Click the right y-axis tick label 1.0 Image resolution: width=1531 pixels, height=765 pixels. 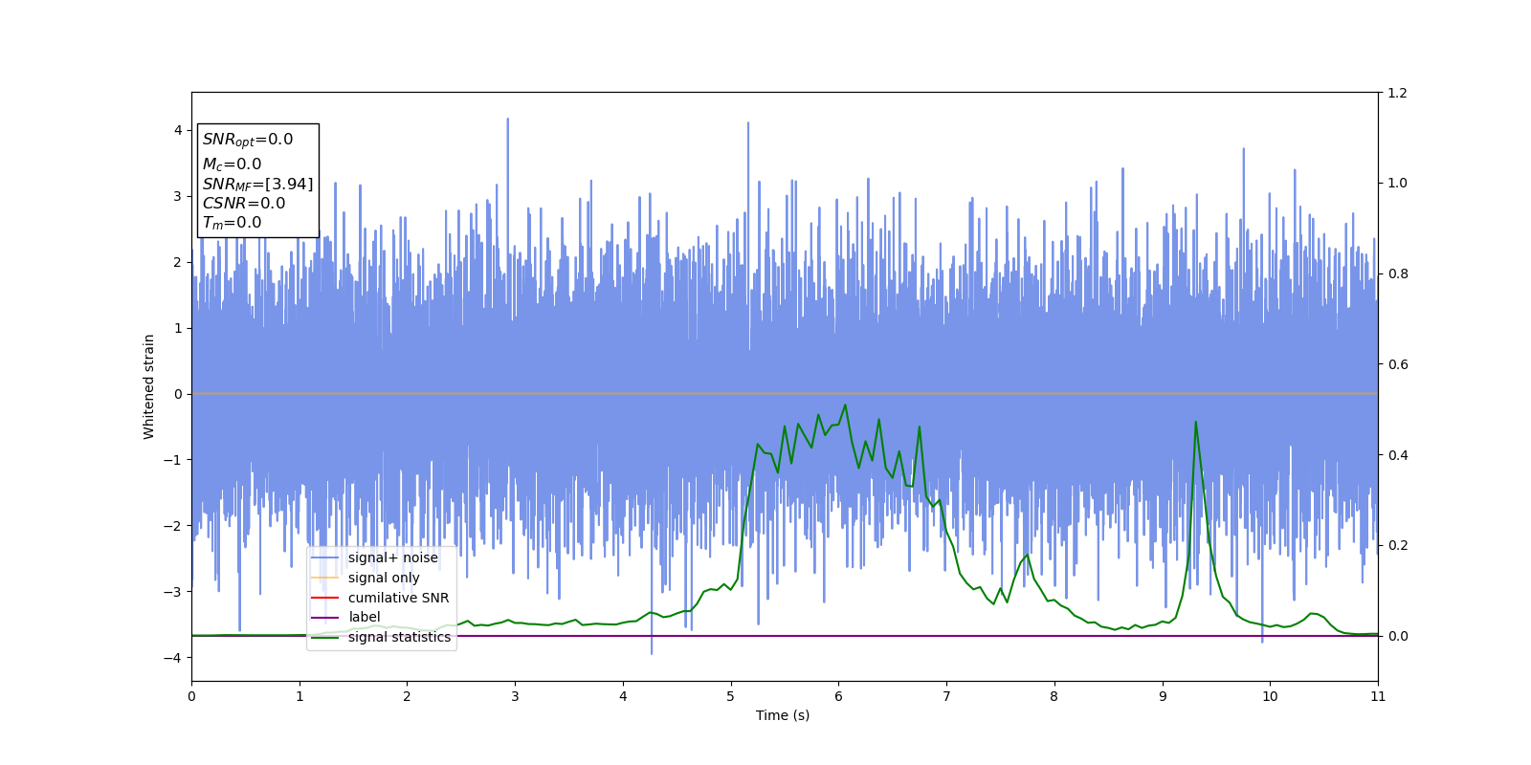point(1397,183)
